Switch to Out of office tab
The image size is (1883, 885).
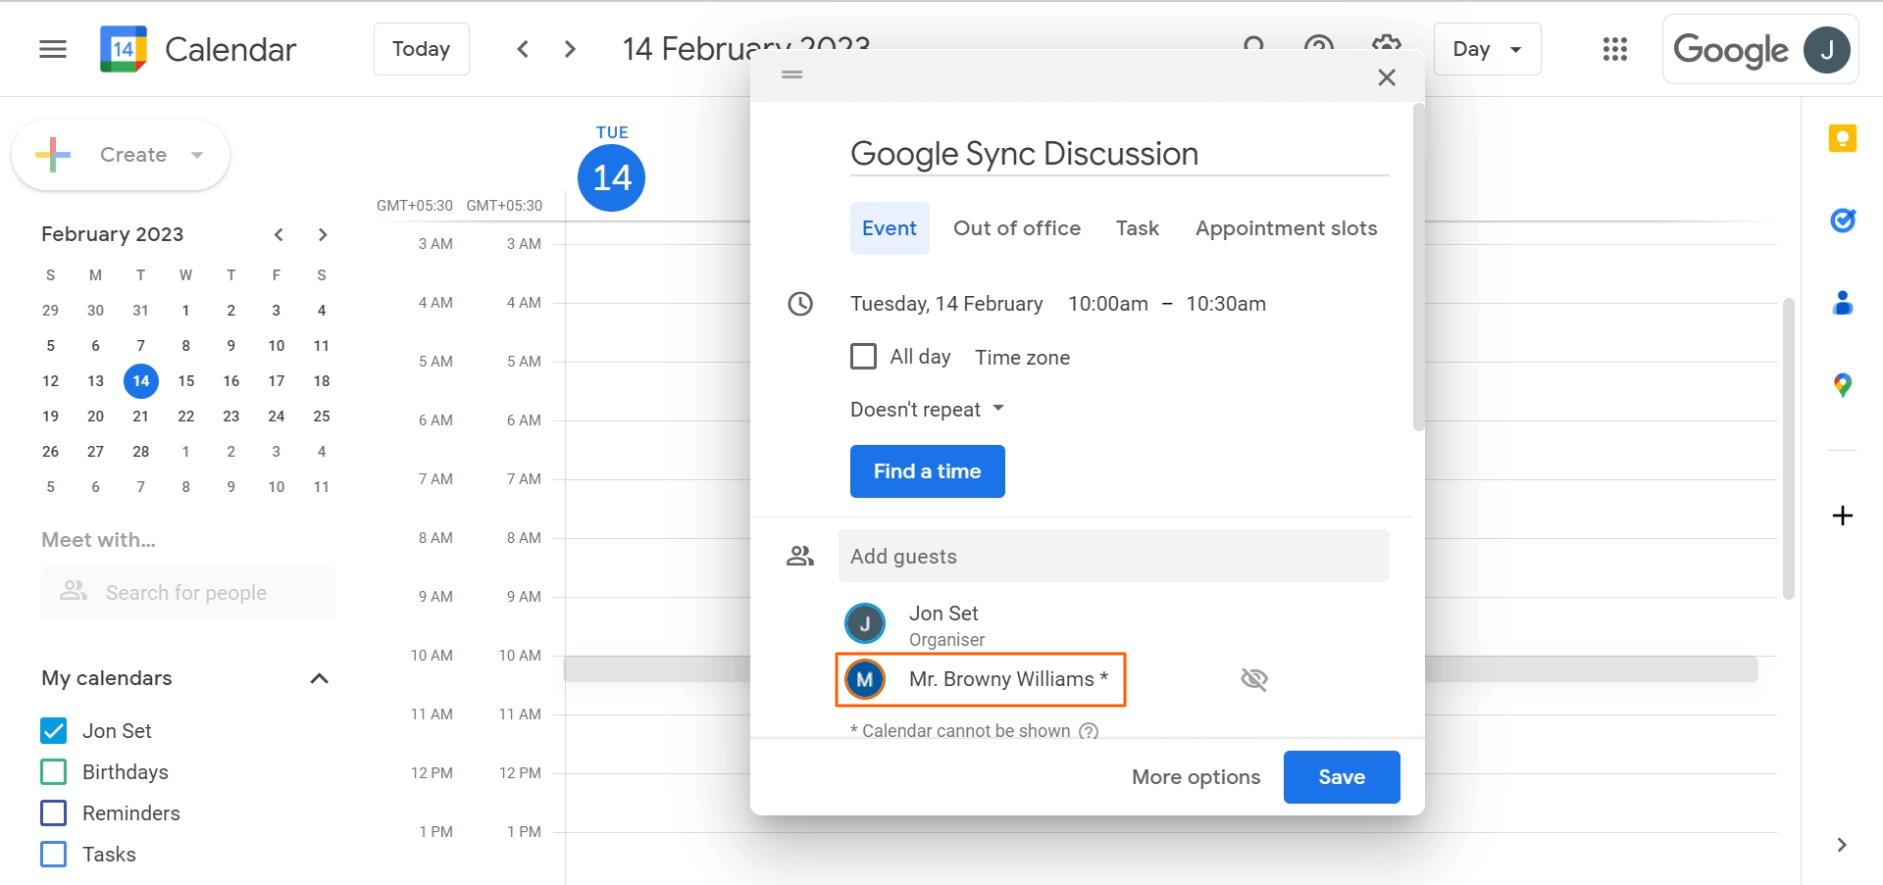coord(1017,228)
